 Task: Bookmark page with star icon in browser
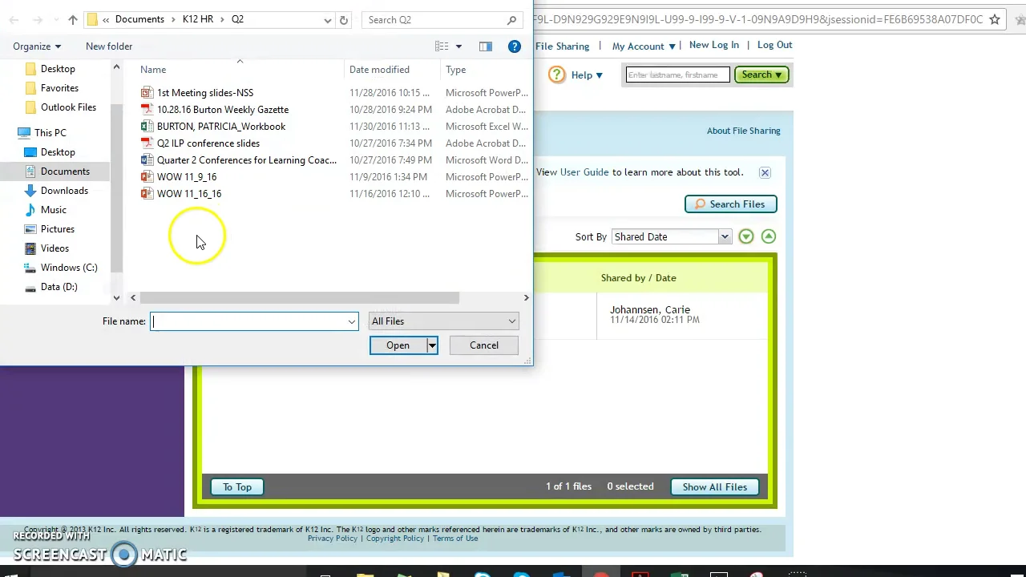pos(995,19)
